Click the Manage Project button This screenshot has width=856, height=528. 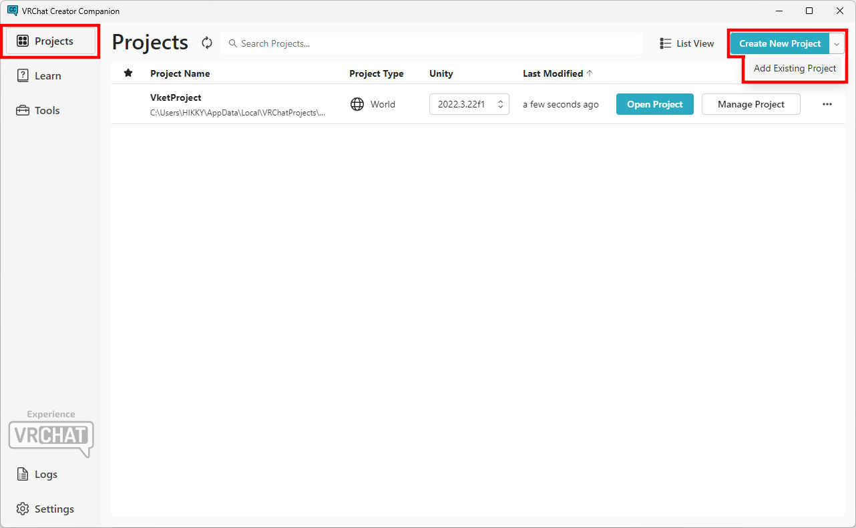751,104
